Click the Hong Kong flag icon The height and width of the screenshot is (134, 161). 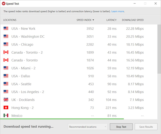(x=6, y=108)
